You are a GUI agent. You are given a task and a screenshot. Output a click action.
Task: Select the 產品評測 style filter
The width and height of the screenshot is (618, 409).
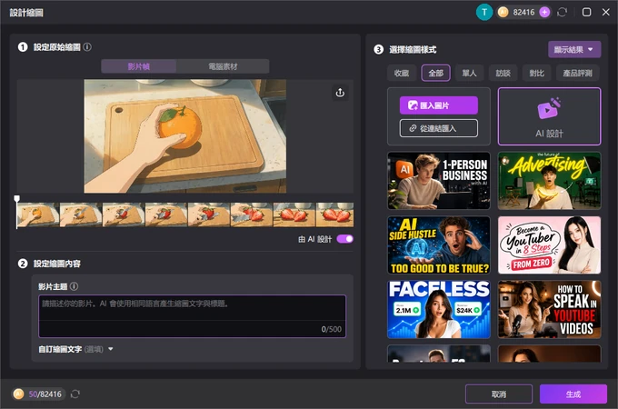coord(577,73)
